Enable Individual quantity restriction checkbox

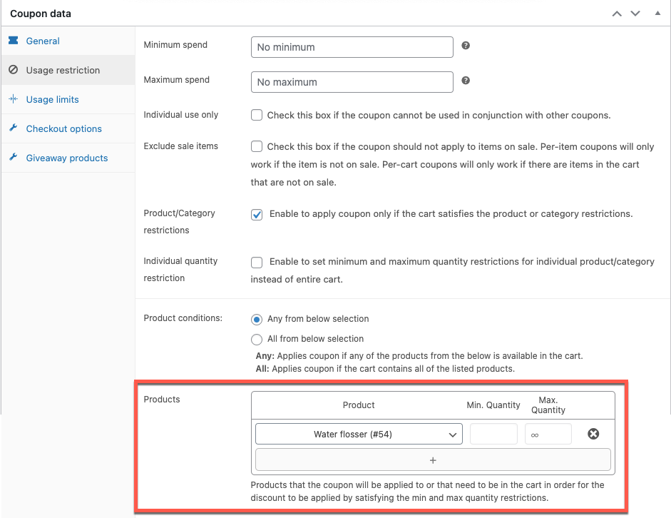256,262
